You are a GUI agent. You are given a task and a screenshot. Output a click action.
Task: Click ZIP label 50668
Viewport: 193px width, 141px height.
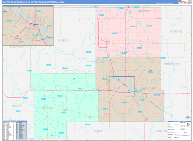click(140, 48)
